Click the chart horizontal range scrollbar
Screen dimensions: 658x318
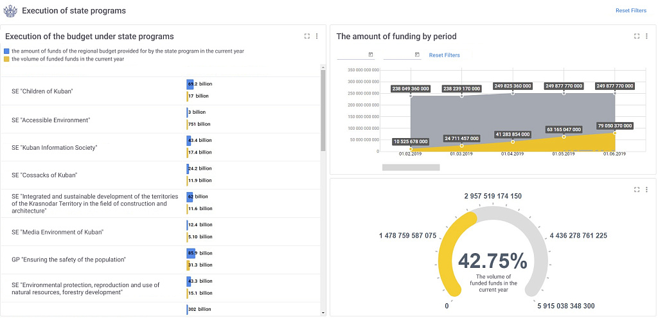tap(411, 168)
